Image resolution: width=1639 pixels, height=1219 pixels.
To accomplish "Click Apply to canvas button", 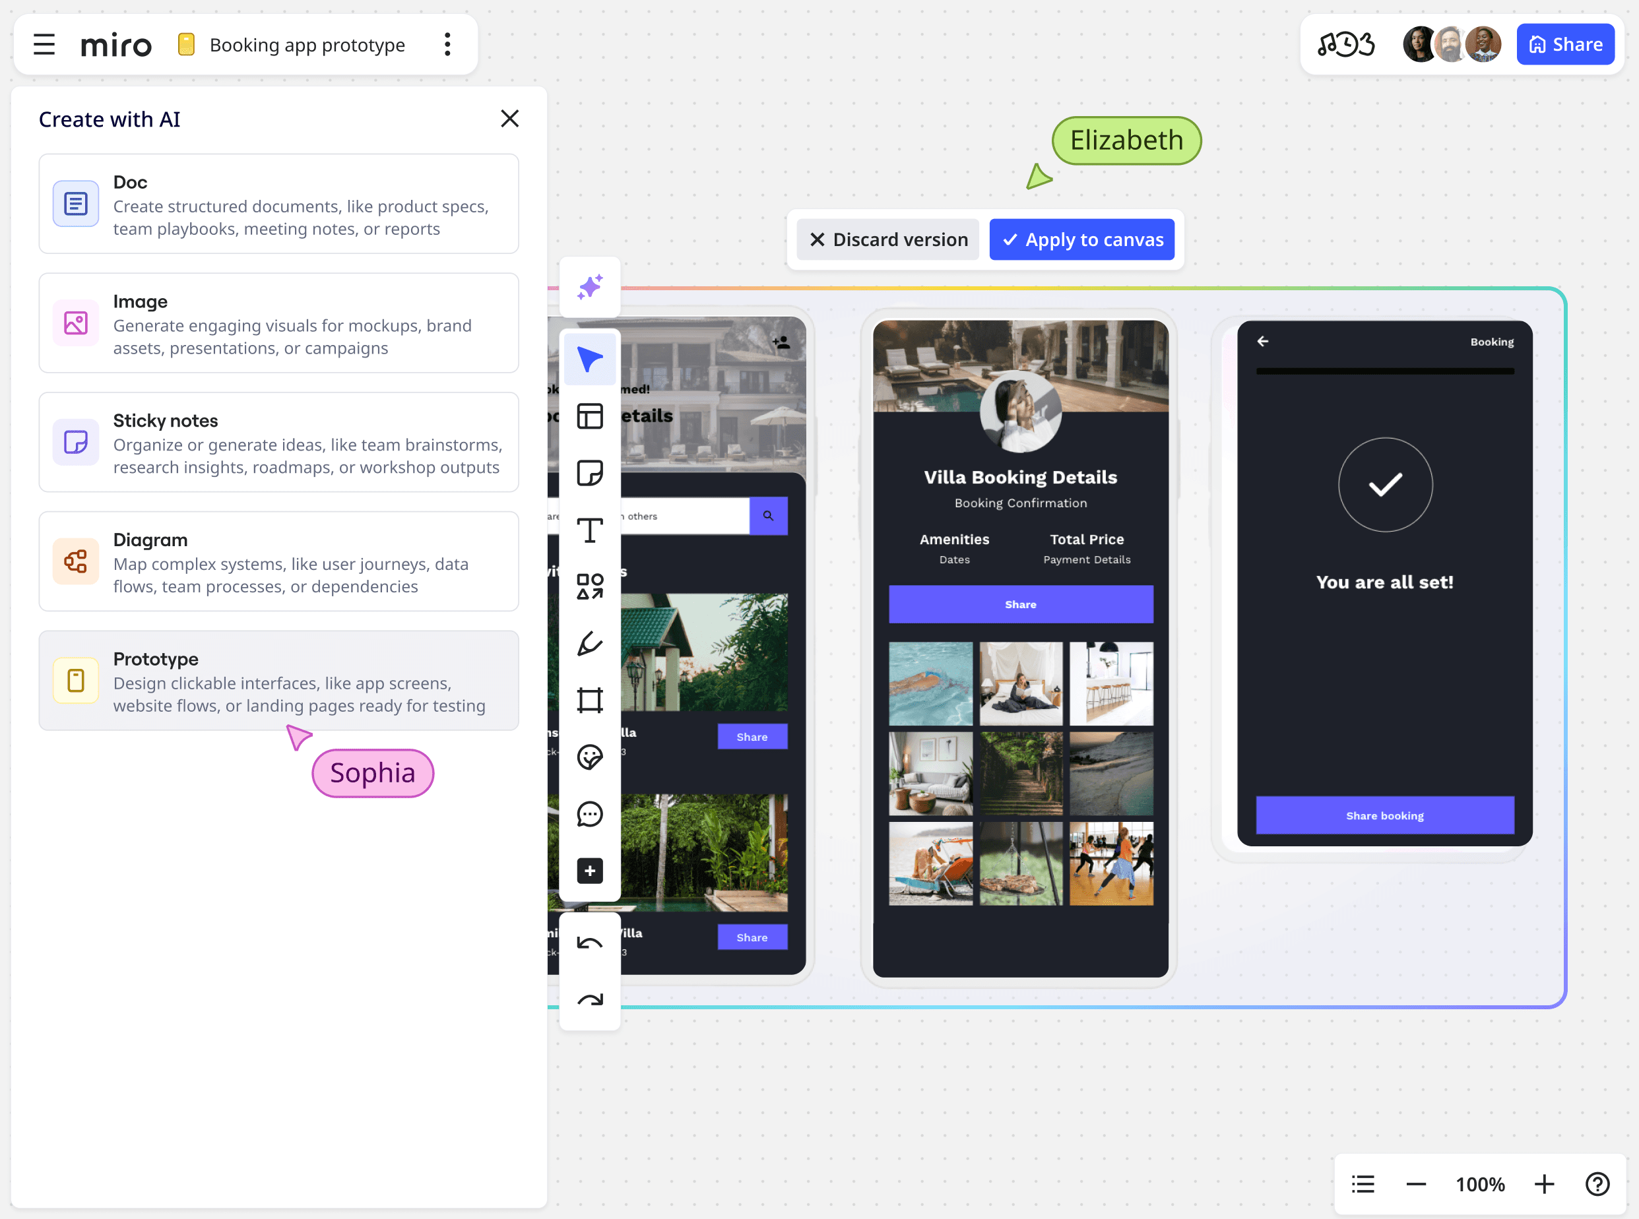I will tap(1082, 240).
